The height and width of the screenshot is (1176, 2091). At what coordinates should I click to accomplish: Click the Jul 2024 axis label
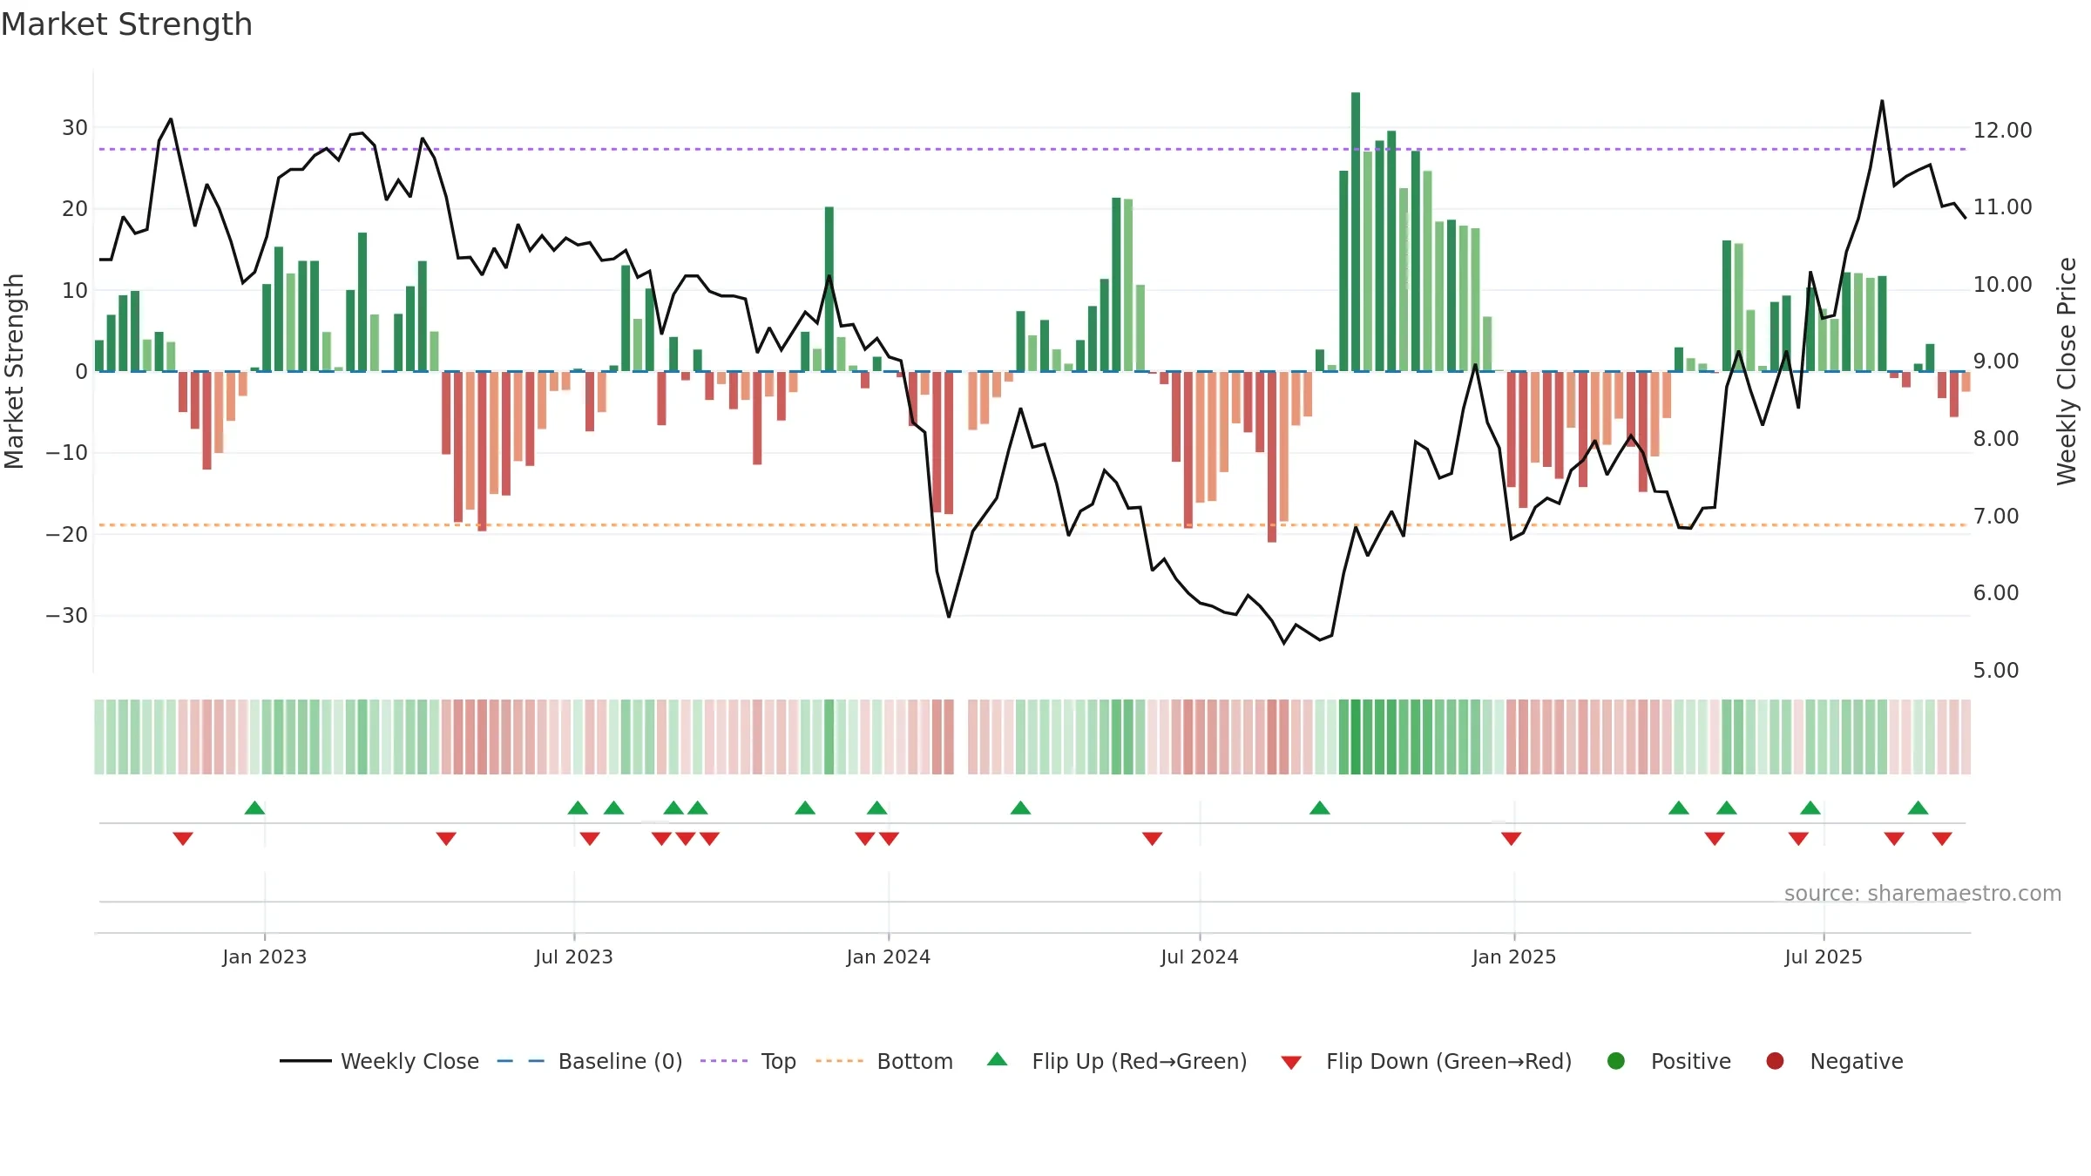[1200, 956]
